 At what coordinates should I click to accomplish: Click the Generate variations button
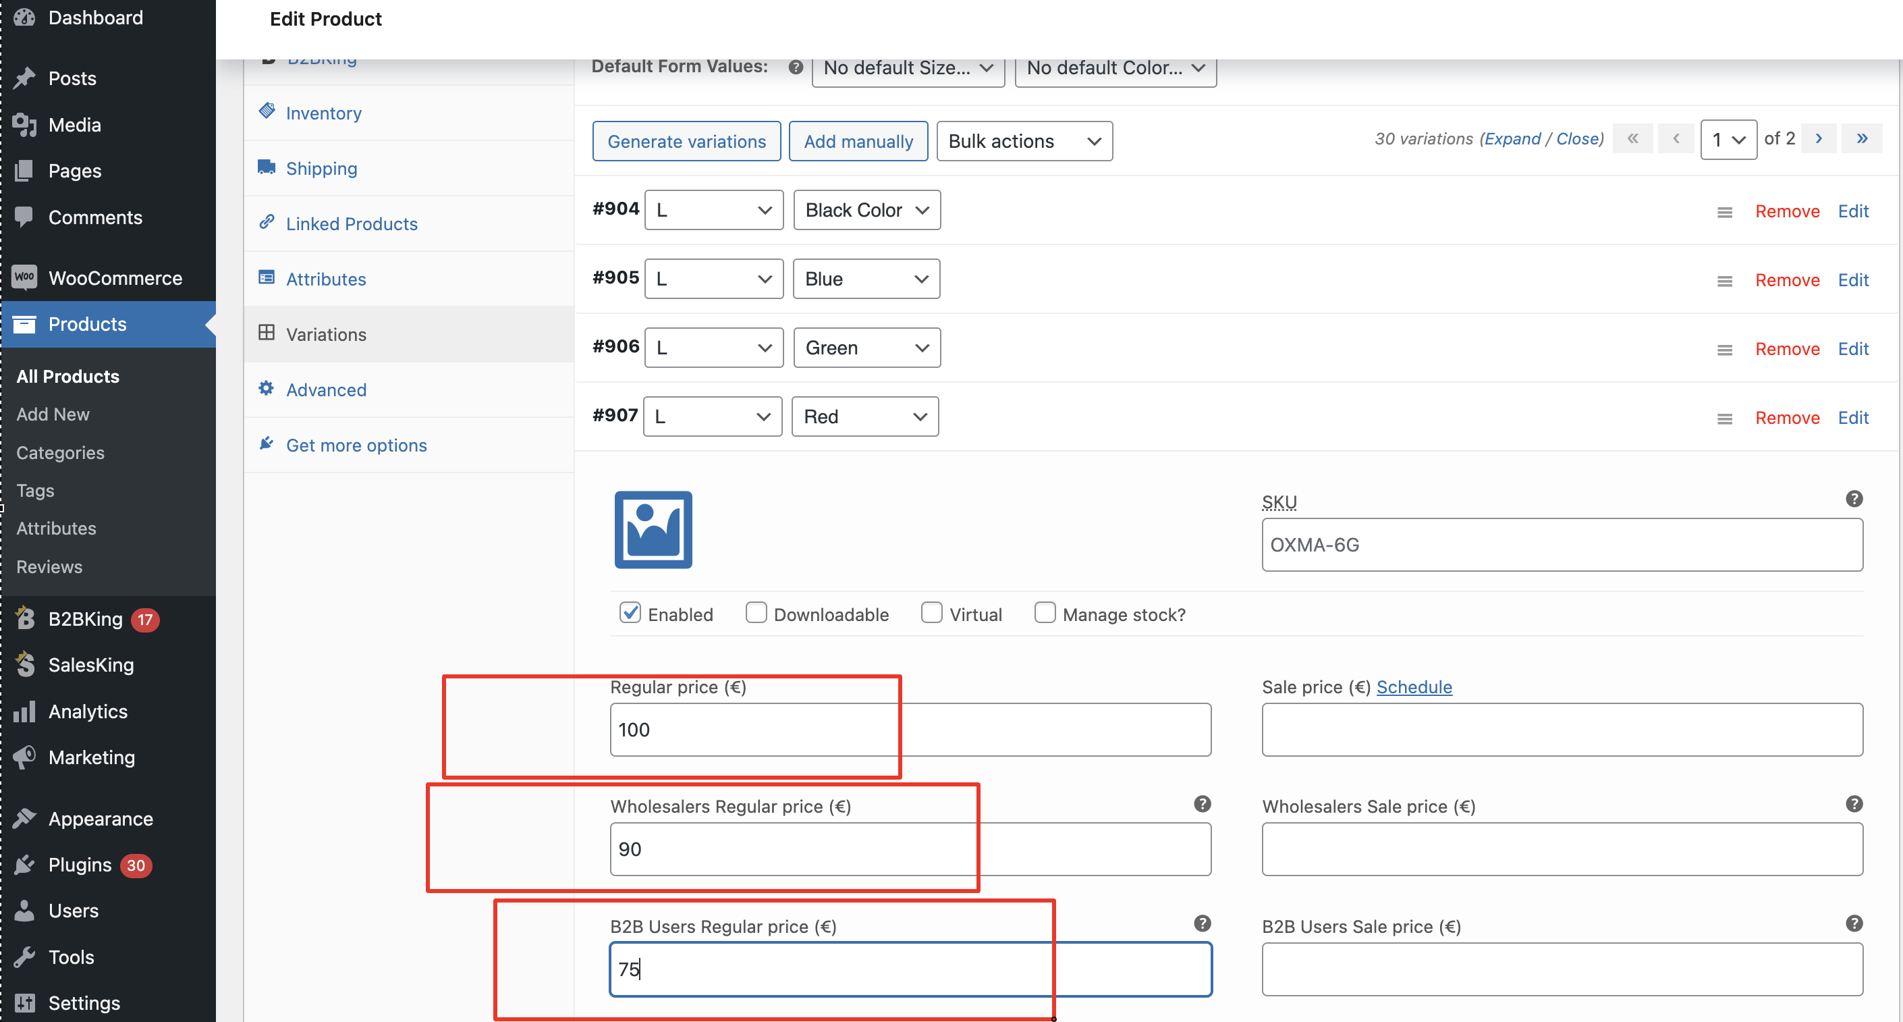click(686, 141)
